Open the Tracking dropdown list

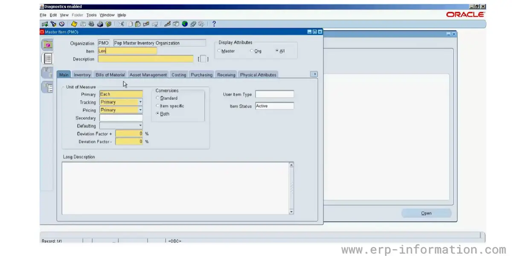(x=140, y=102)
